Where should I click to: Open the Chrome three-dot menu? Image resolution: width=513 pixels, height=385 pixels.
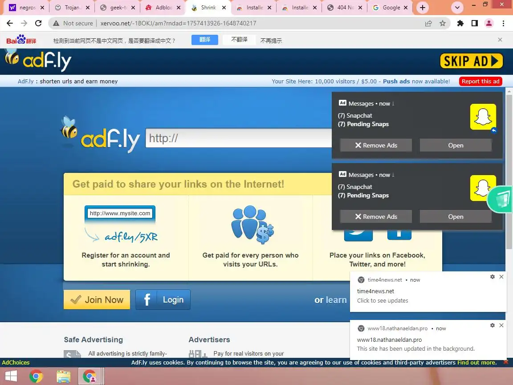[x=503, y=23]
